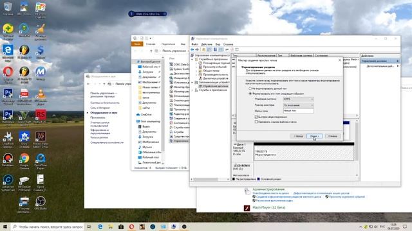Switch to 'Главная' tab in Explorer
The width and height of the screenshot is (412, 231).
tap(151, 44)
